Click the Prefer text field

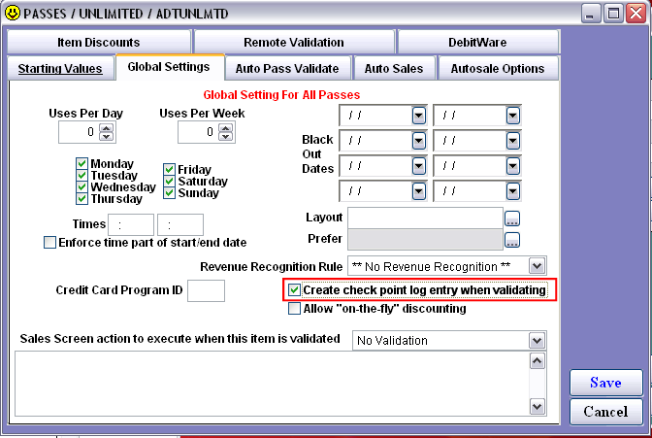point(425,239)
